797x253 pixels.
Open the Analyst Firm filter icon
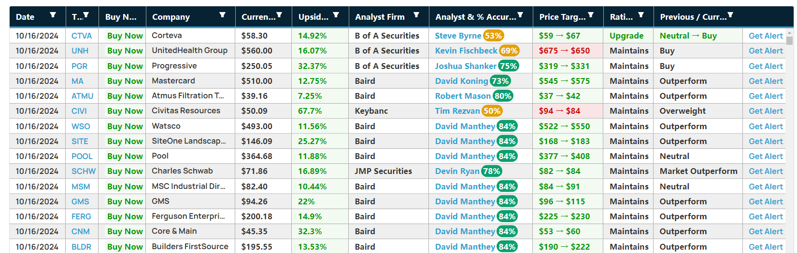[x=416, y=15]
